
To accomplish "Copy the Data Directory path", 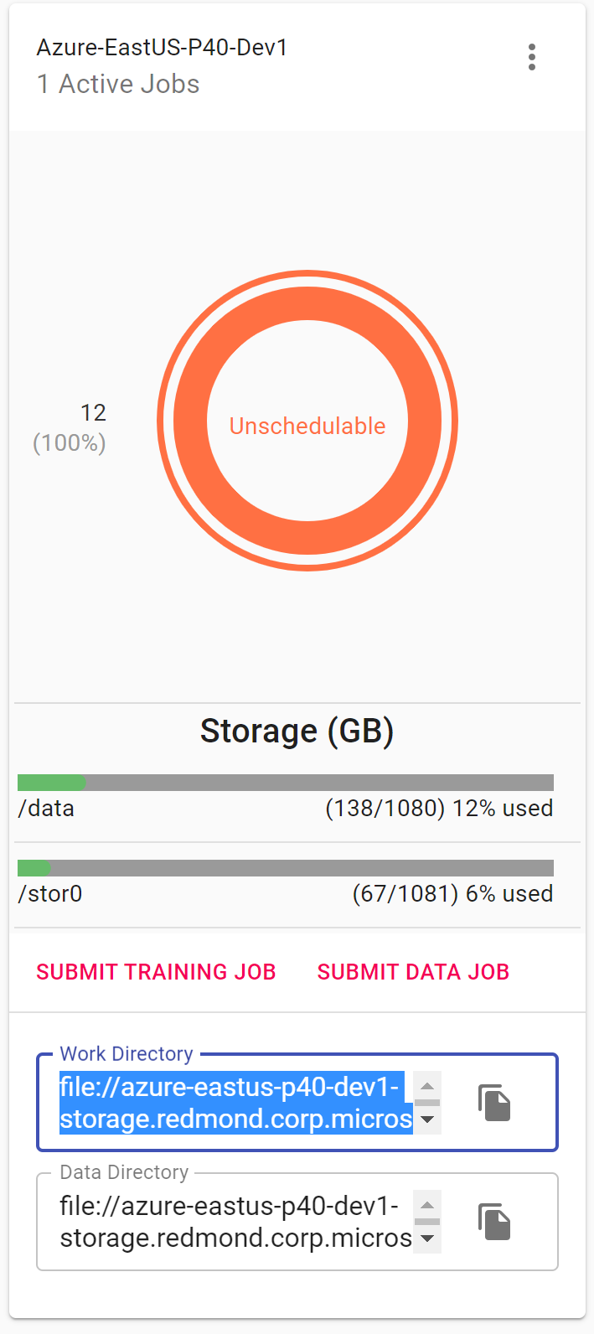I will (493, 1222).
